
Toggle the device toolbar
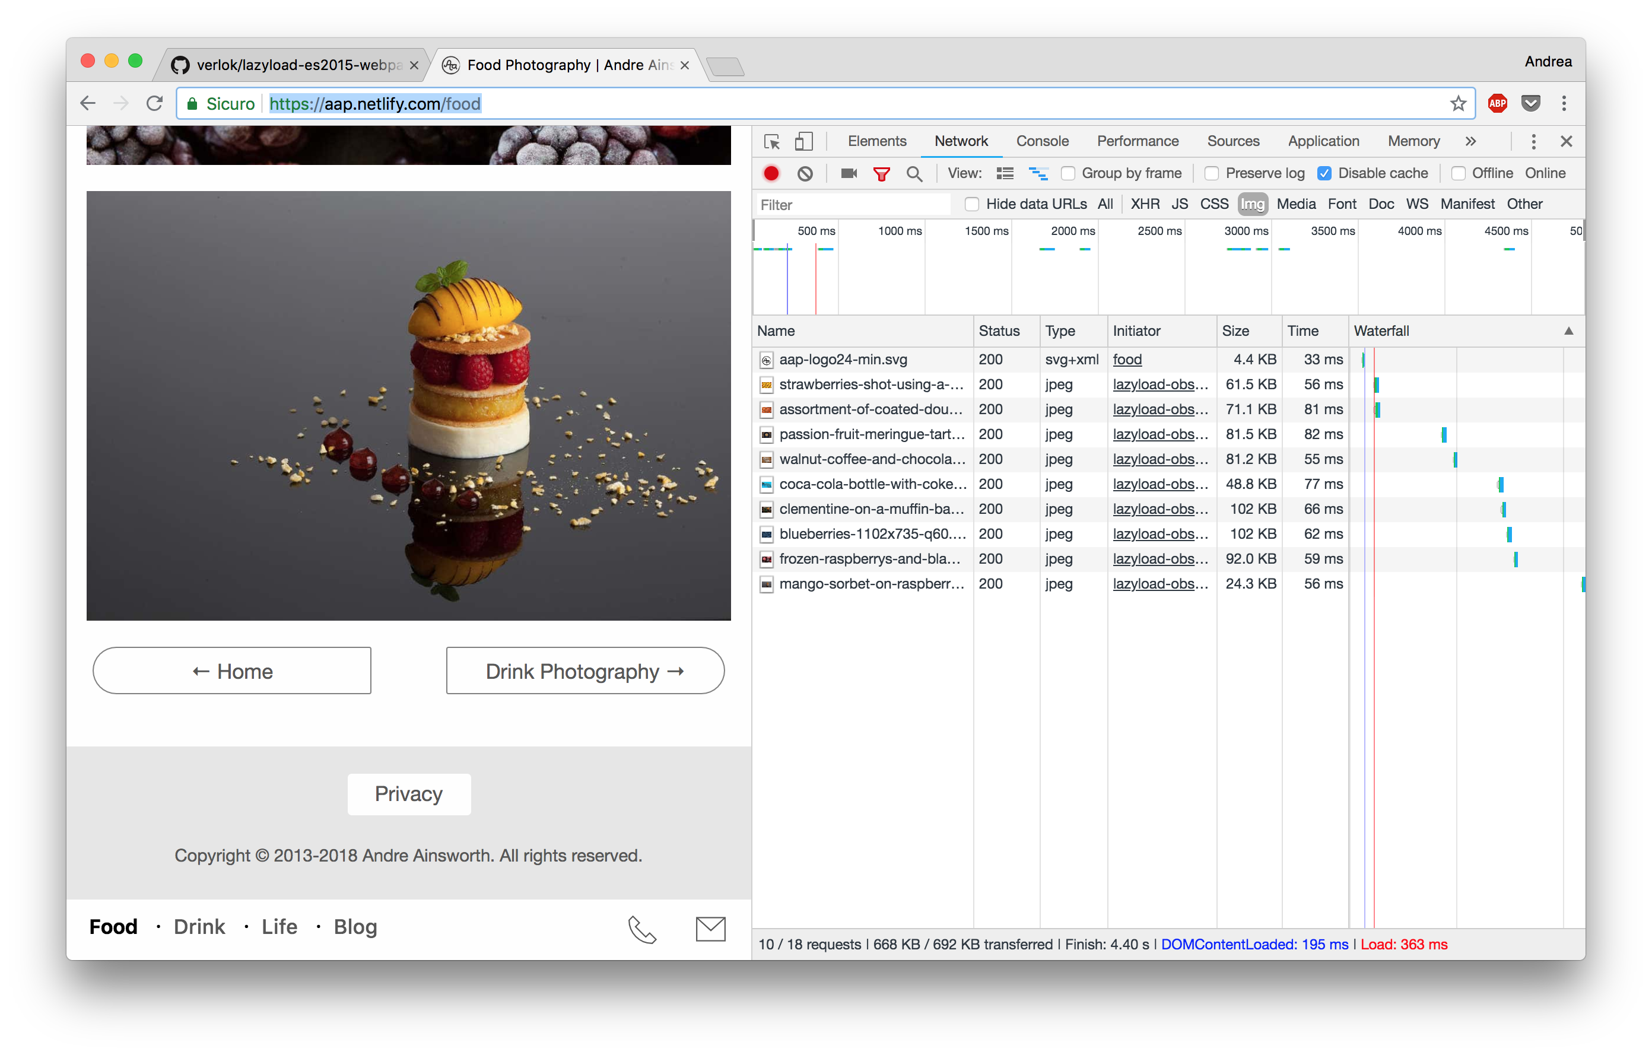804,141
